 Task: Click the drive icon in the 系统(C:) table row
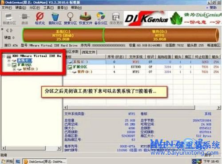pyautogui.click(x=70, y=62)
